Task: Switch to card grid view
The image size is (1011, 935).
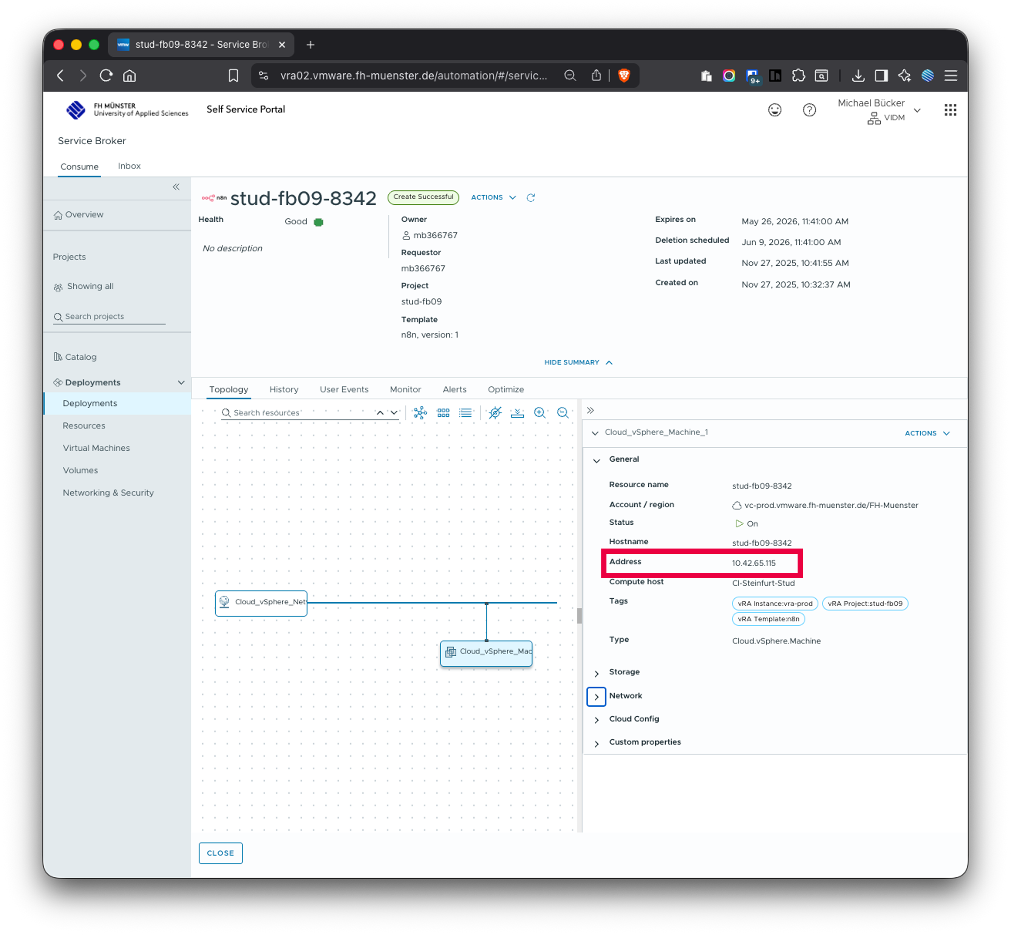Action: click(x=443, y=413)
